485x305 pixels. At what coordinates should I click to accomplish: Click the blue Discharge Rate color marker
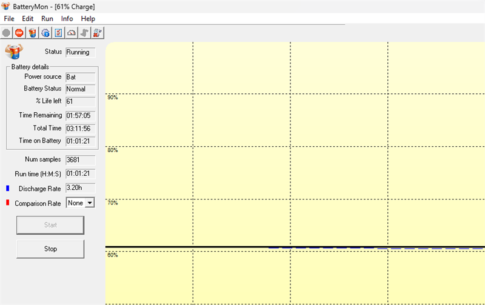(8, 188)
